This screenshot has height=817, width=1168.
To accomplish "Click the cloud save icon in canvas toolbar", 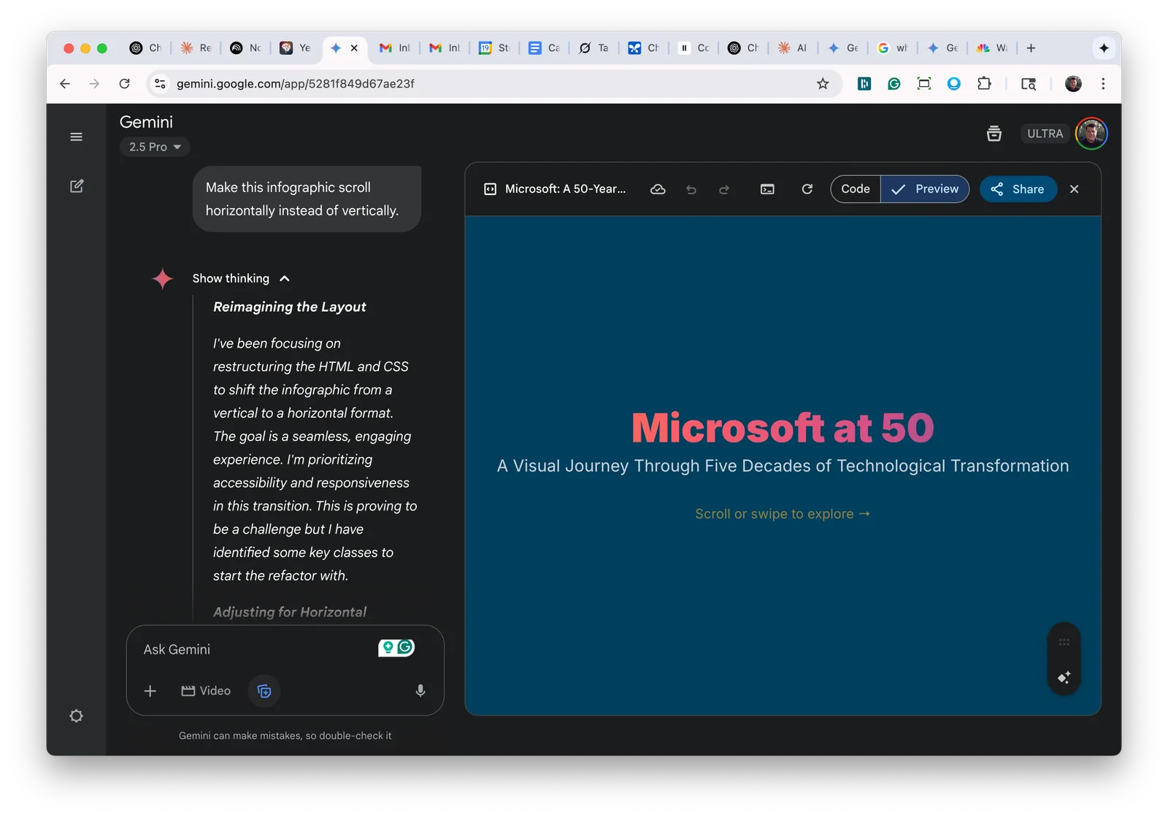I will click(x=658, y=189).
